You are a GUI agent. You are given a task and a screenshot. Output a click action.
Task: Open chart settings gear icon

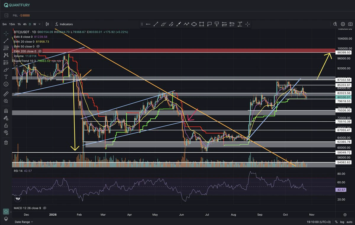(343, 24)
